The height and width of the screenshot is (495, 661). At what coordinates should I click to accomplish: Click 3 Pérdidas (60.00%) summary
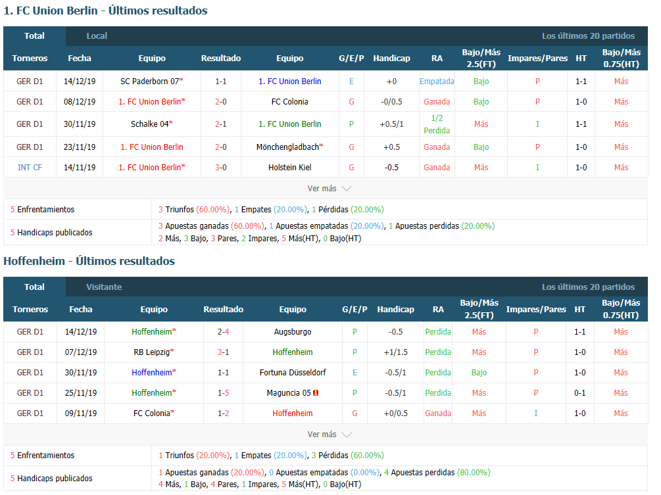[x=348, y=456]
